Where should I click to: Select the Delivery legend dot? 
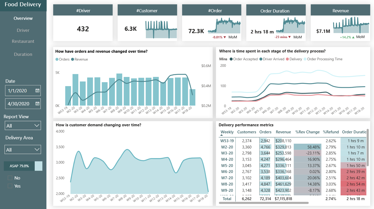[x=287, y=59]
